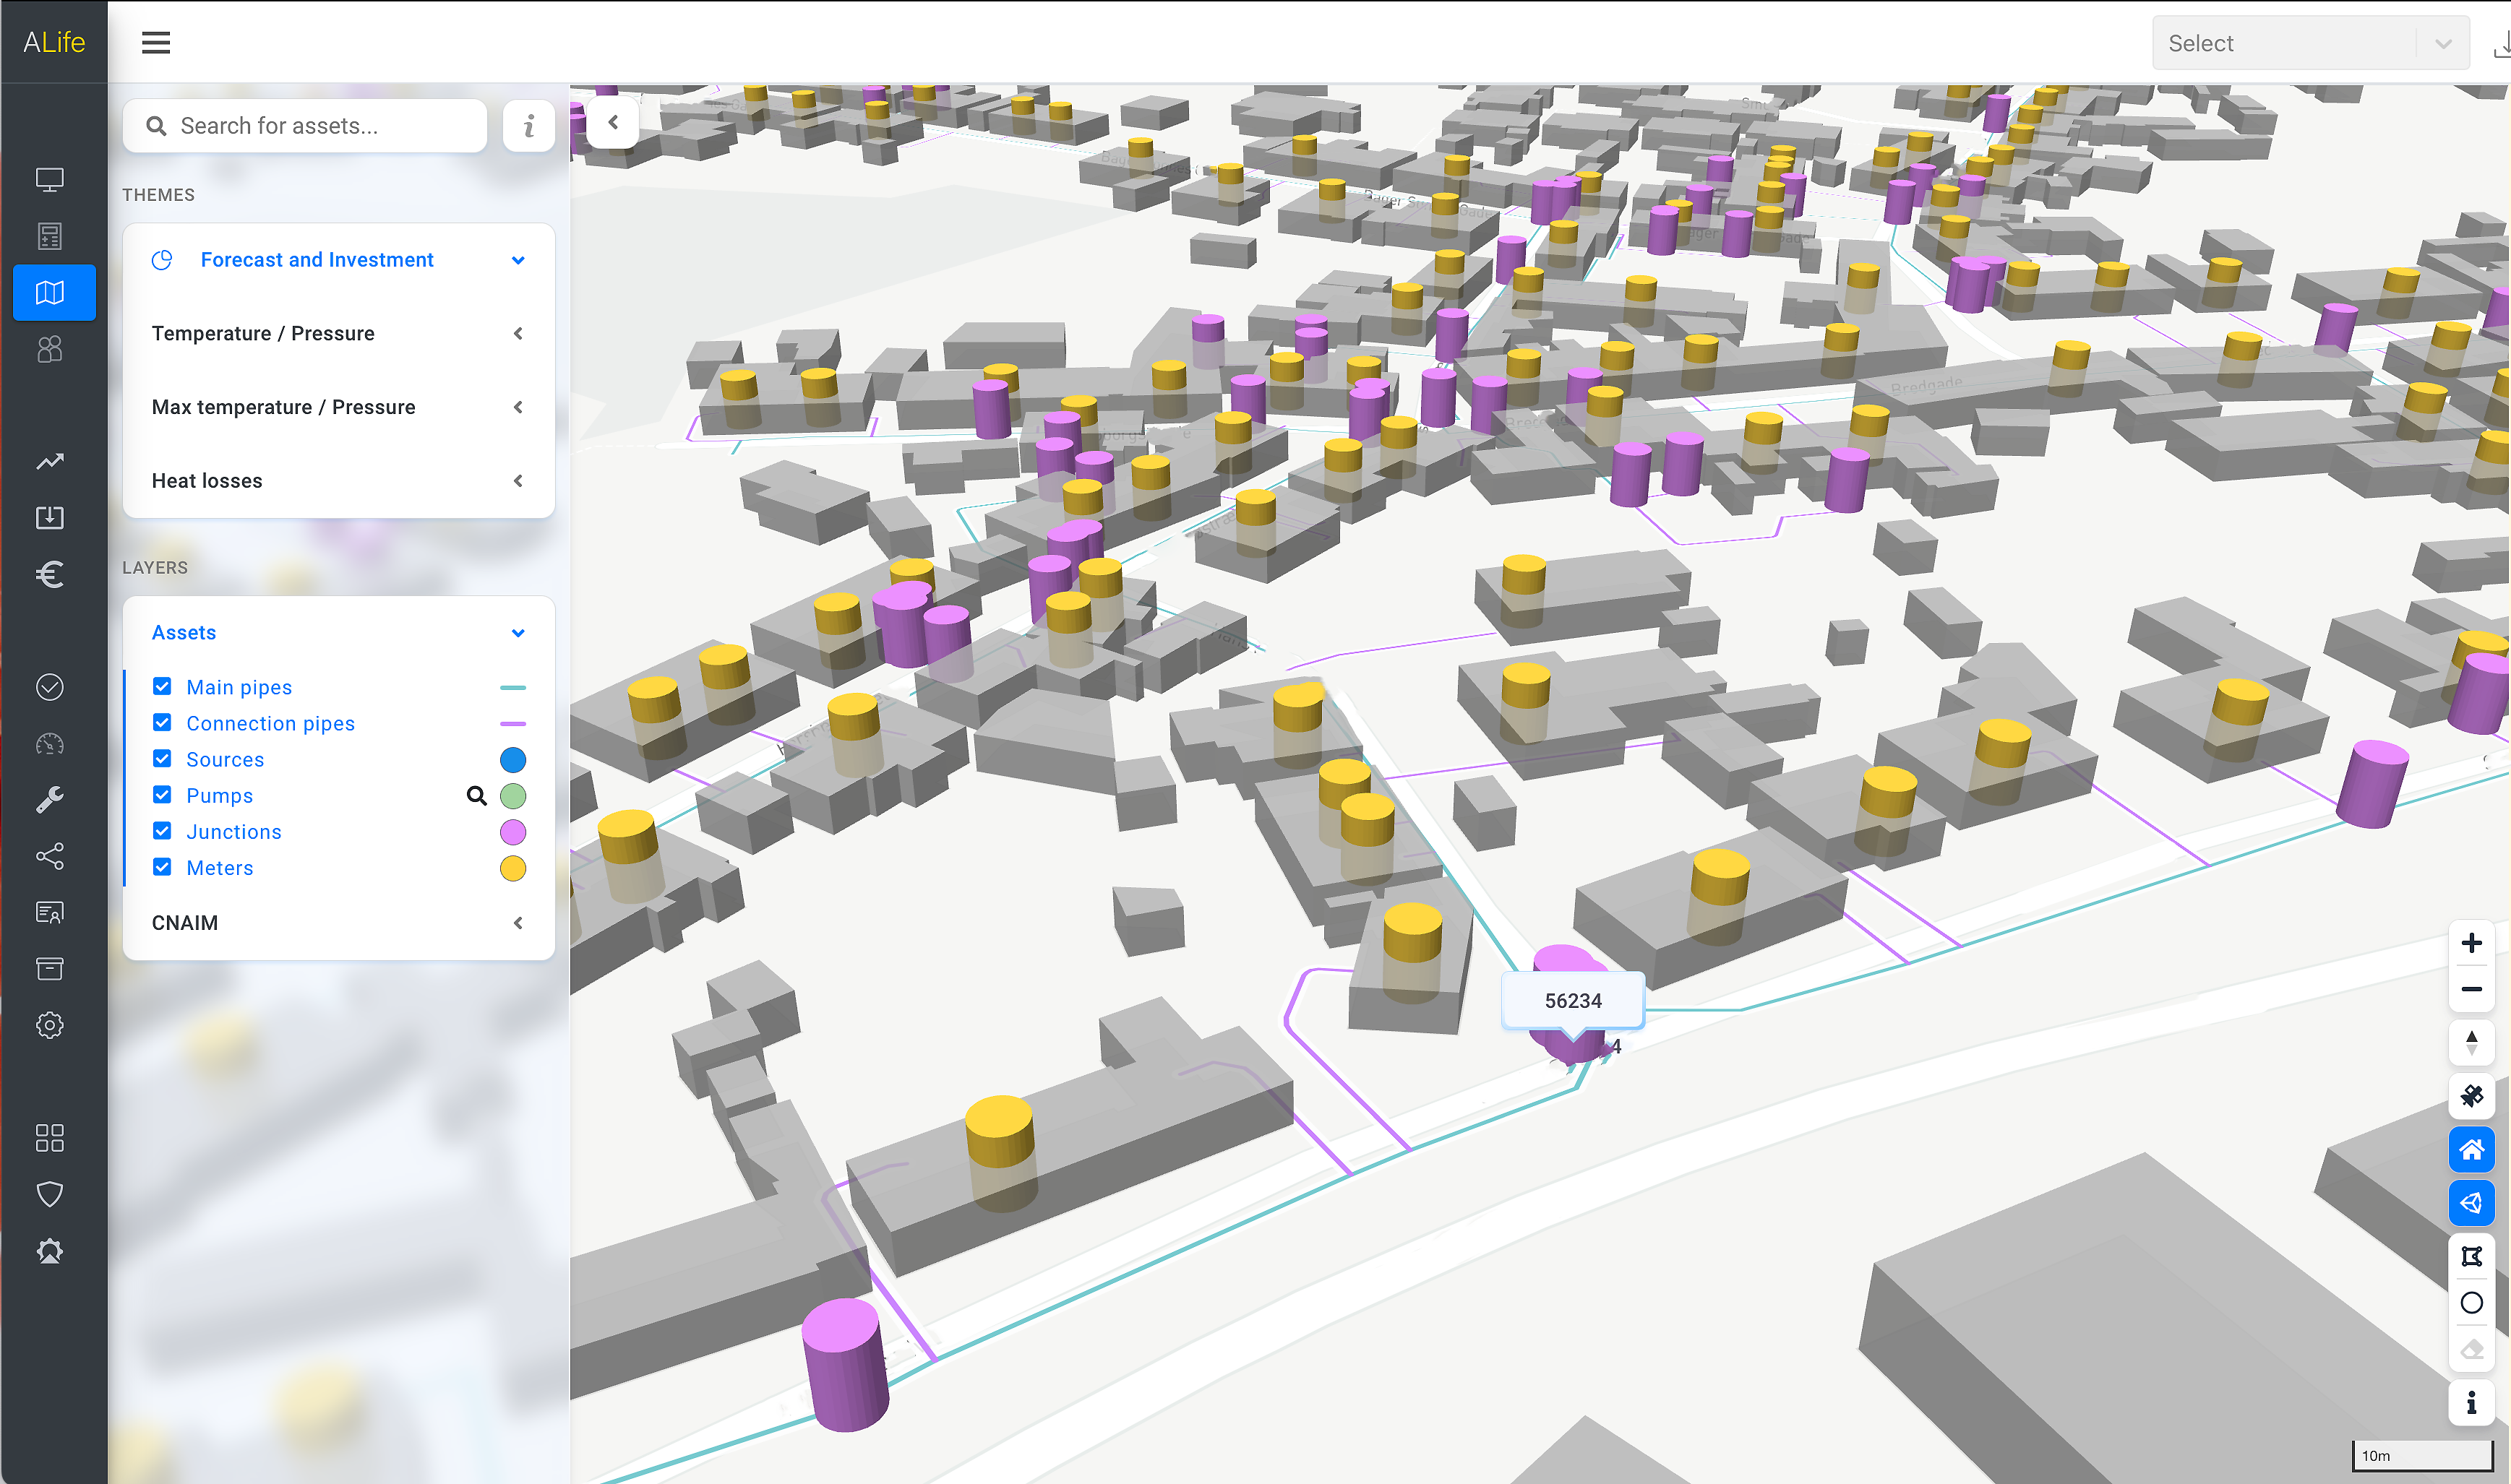This screenshot has height=1484, width=2511.
Task: Select the Forecast and Investment theme
Action: (x=317, y=260)
